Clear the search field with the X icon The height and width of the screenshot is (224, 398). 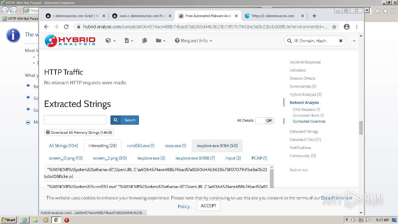coord(340,41)
